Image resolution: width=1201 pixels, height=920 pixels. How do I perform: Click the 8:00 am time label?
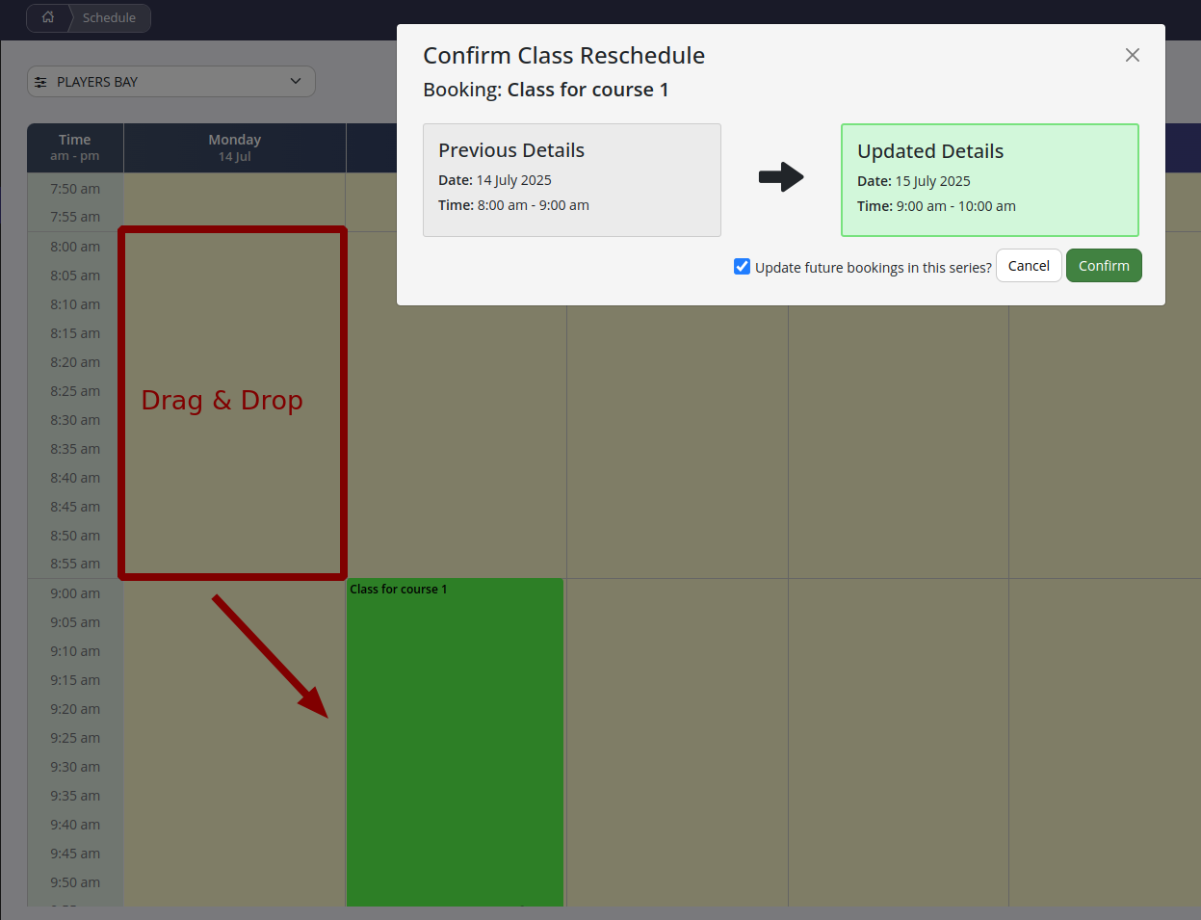tap(75, 247)
